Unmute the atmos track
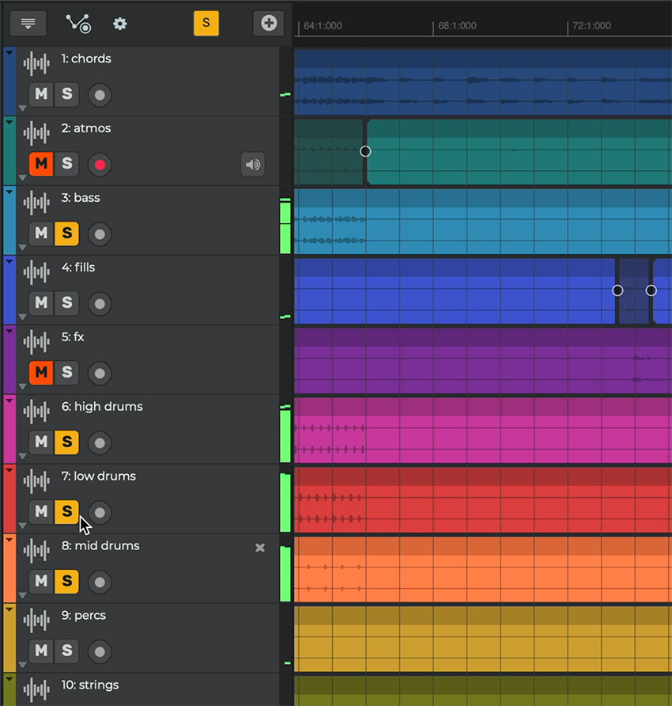This screenshot has width=672, height=706. (x=41, y=165)
